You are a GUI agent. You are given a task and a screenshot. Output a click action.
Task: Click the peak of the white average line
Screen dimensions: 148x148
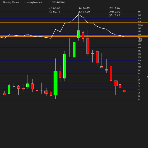(x=79, y=15)
